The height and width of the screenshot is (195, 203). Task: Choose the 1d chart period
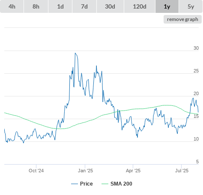coord(60,6)
